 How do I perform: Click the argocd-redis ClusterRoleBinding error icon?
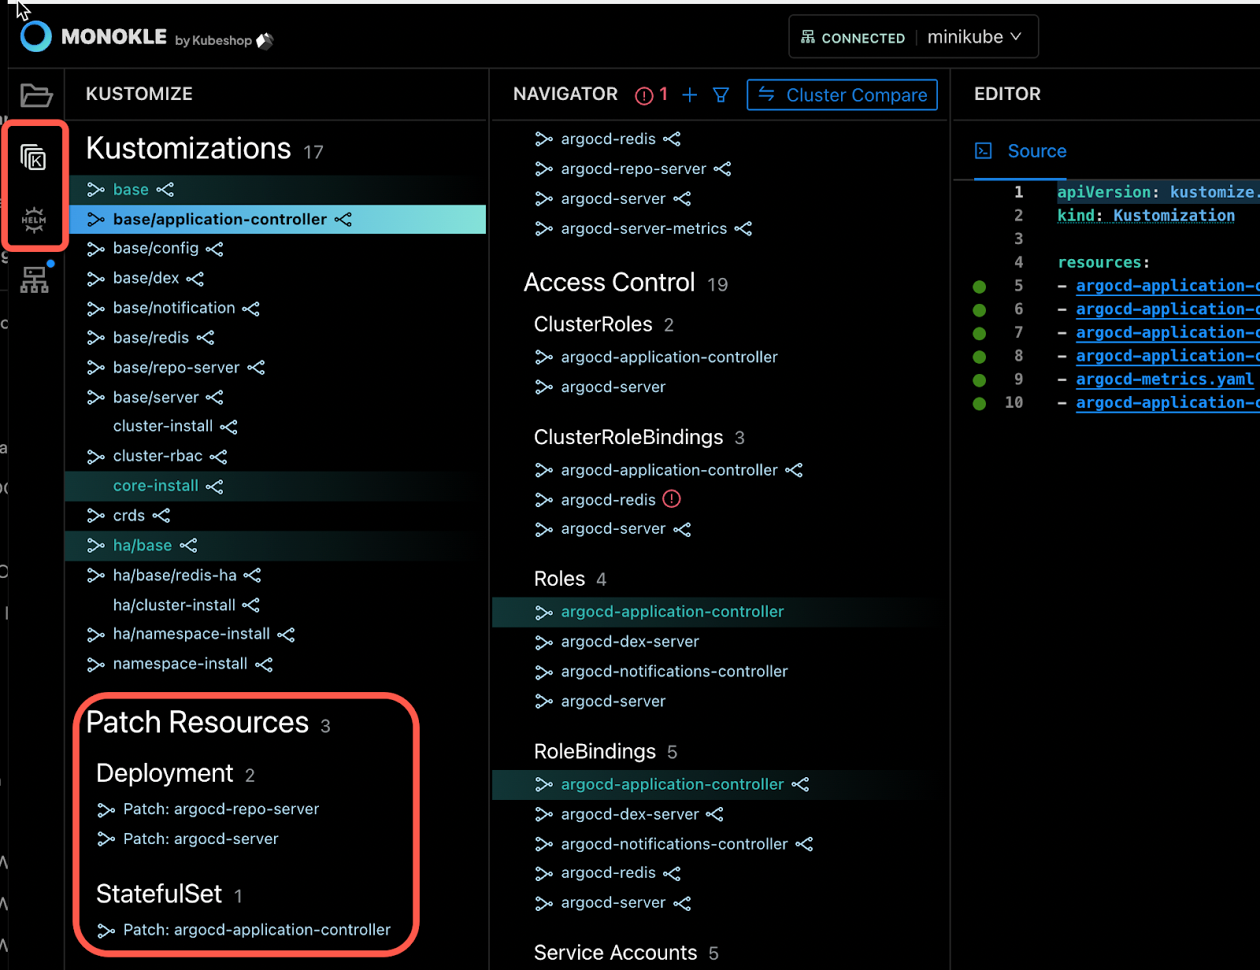[672, 499]
